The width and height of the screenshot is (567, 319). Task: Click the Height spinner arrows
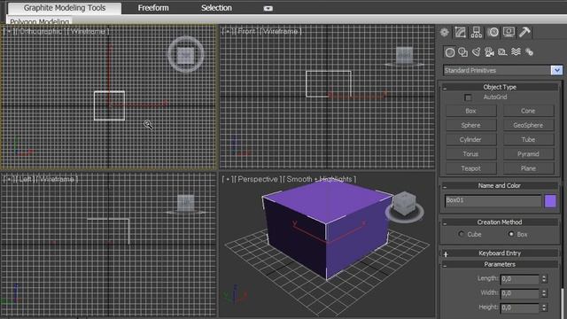[x=544, y=307]
